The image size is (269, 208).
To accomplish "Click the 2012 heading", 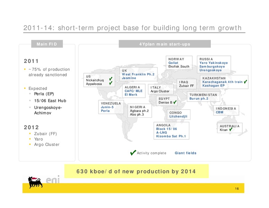I will pyautogui.click(x=31, y=127).
